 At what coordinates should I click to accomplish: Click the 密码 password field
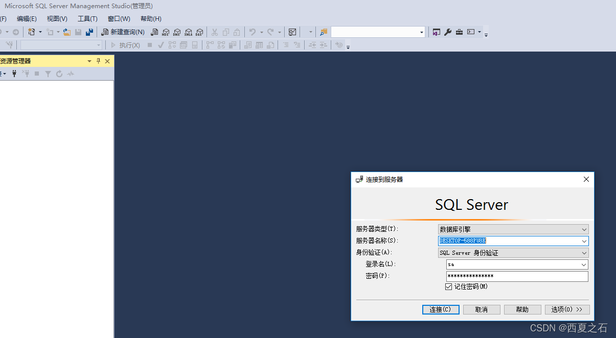click(517, 276)
